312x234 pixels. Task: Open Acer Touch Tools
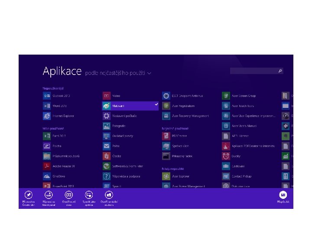click(226, 106)
